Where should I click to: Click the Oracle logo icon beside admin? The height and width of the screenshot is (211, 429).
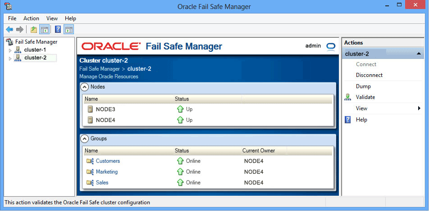click(331, 46)
